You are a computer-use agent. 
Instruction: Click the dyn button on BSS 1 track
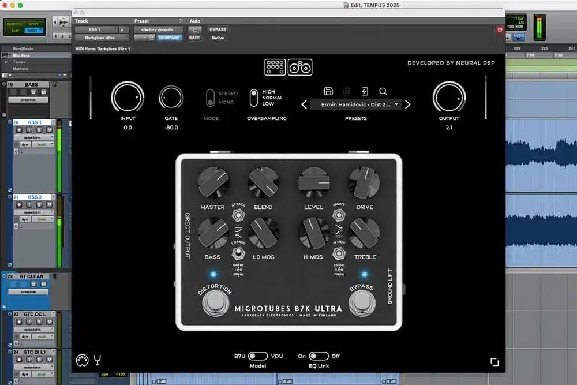[x=25, y=145]
